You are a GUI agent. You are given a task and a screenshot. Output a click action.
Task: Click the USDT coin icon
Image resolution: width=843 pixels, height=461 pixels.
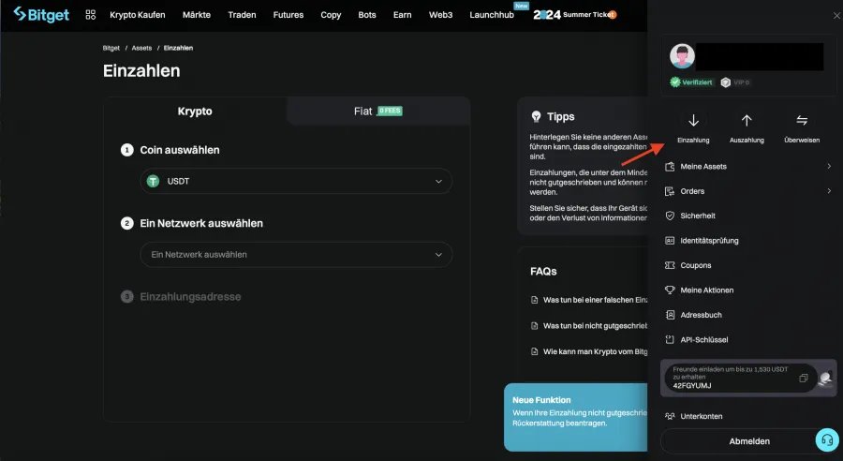point(154,181)
